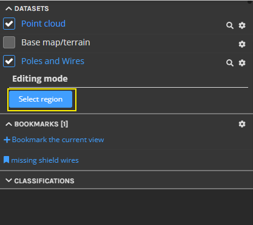Viewport: 253px width, 225px height.
Task: Uncheck the Point cloud checkbox
Action: click(x=9, y=24)
